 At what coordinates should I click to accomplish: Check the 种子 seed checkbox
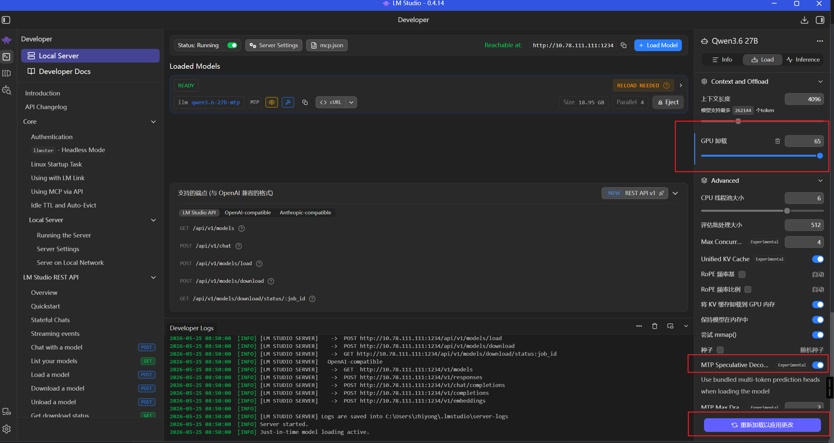[720, 350]
